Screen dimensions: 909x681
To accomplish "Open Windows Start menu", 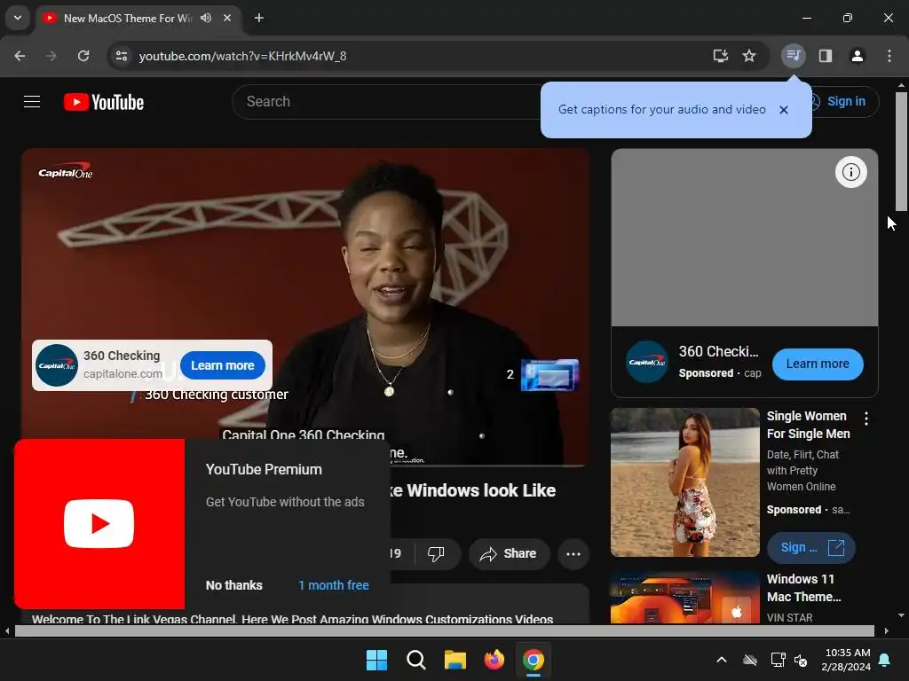I will [x=376, y=660].
